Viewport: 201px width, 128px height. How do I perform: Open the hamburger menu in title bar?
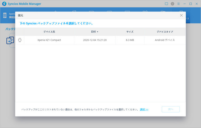pyautogui.click(x=178, y=4)
